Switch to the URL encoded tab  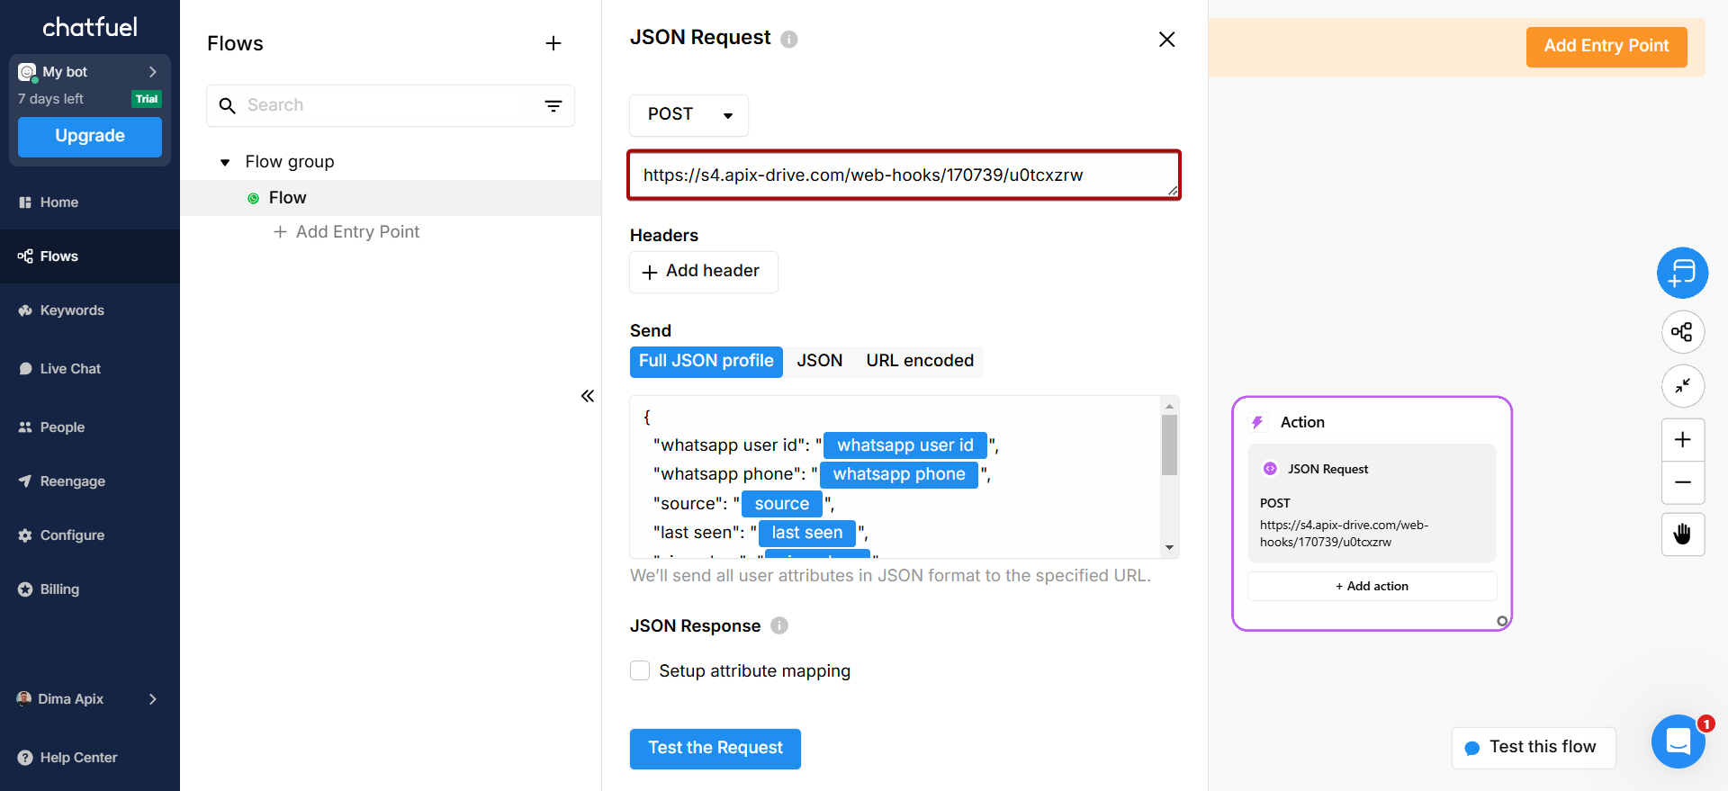click(x=920, y=362)
